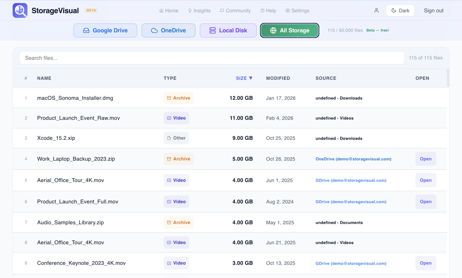Screen dimensions: 462x278
Task: Click the StorageVisual logo icon
Action: (x=20, y=10)
